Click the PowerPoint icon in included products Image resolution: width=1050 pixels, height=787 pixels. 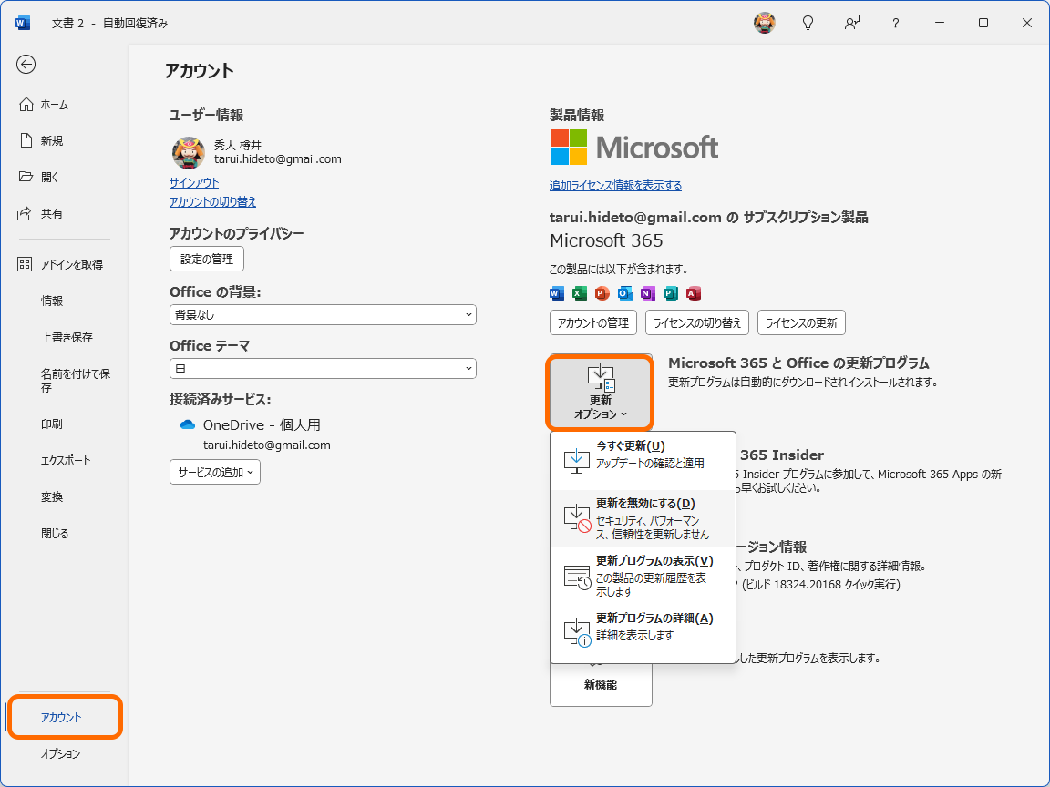pyautogui.click(x=601, y=292)
